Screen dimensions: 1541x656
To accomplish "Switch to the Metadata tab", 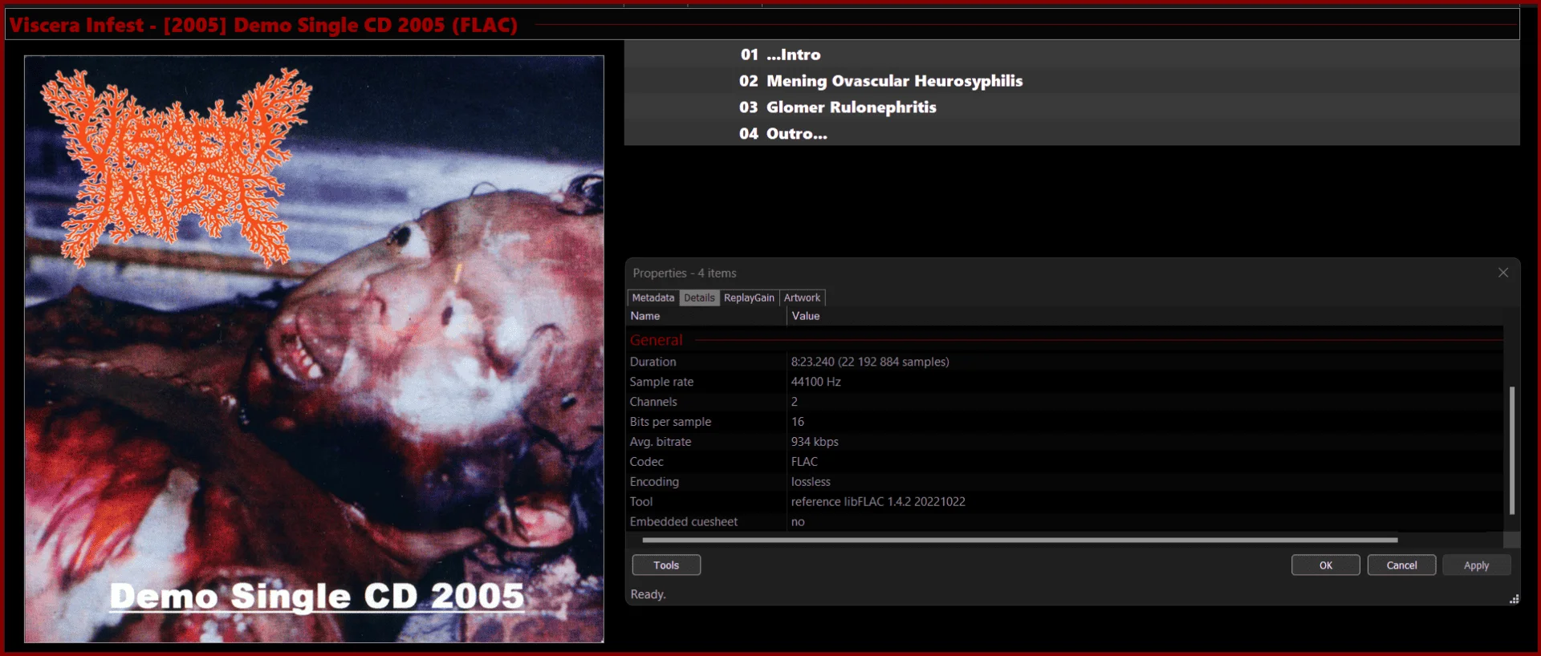I will pos(653,298).
